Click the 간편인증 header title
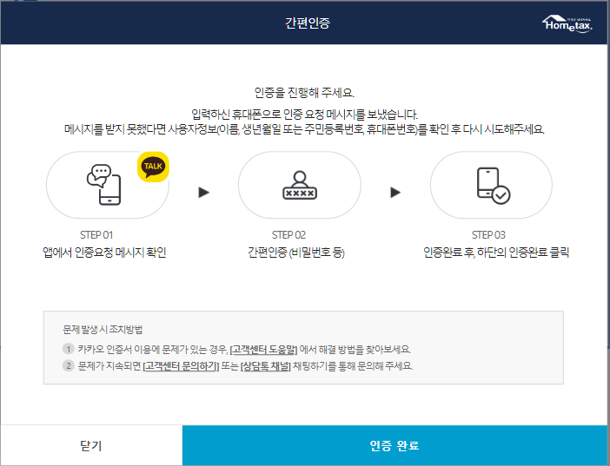 pos(308,23)
